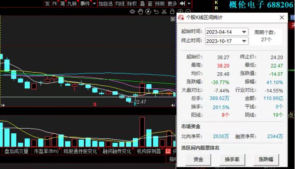Select the hand pan tool icon
The height and width of the screenshot is (169, 295).
(140, 11)
